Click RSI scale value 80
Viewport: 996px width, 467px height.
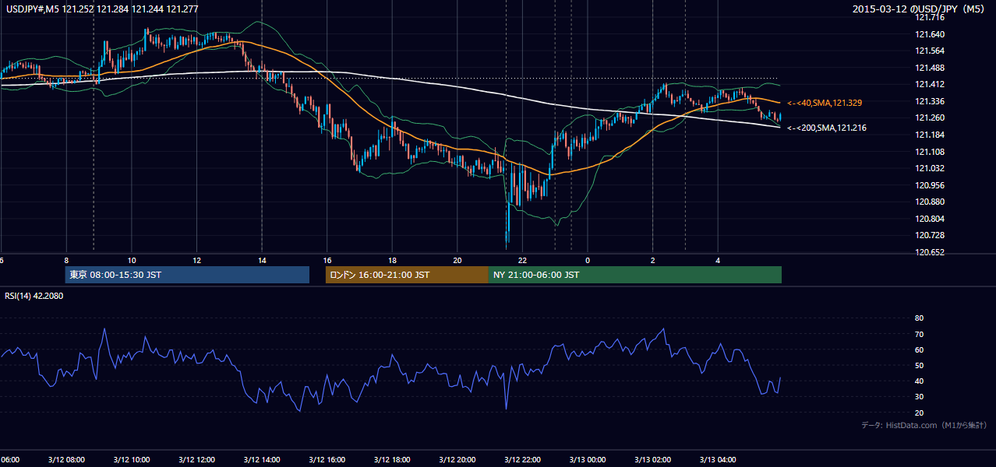pyautogui.click(x=920, y=318)
